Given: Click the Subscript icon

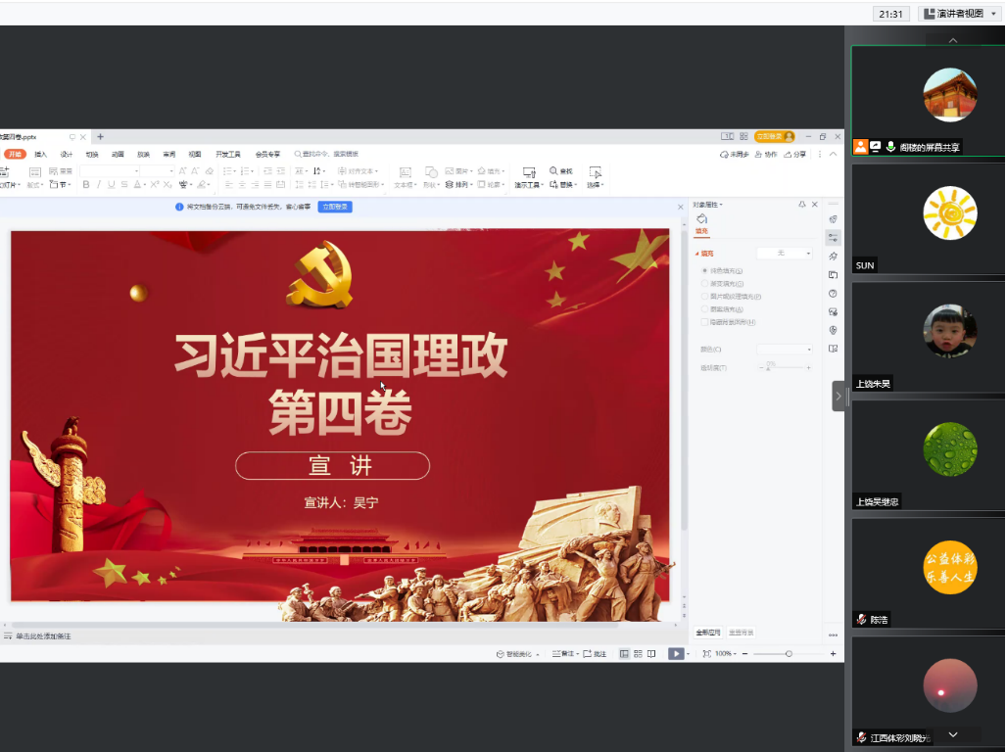Looking at the screenshot, I should pos(168,185).
